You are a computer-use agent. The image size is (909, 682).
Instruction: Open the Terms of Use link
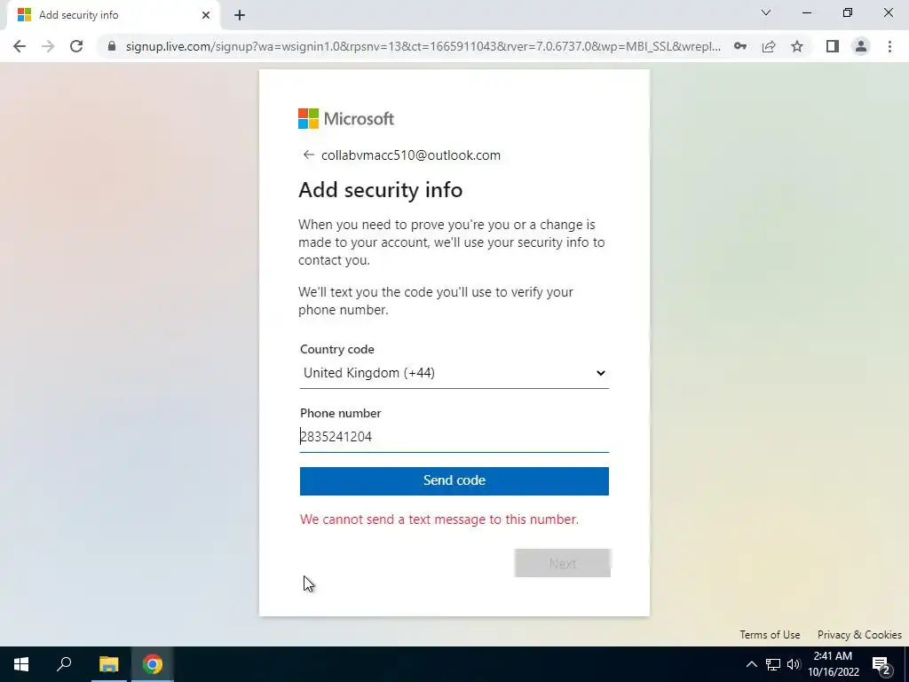[x=770, y=634]
